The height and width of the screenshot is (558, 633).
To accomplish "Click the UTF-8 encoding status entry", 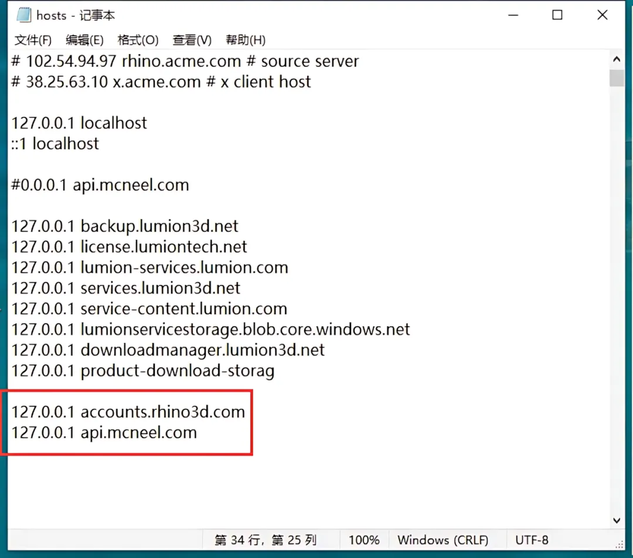I will coord(532,540).
